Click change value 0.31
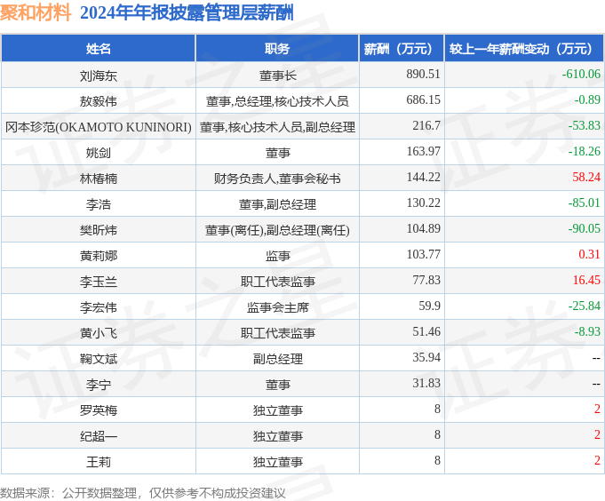Screen dimensions: 605x501 [x=589, y=255]
